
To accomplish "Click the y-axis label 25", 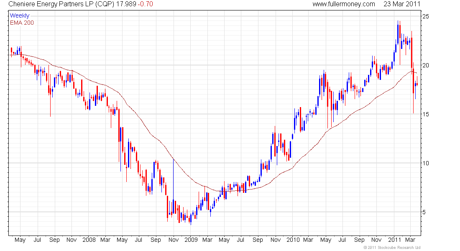I will click(425, 16).
